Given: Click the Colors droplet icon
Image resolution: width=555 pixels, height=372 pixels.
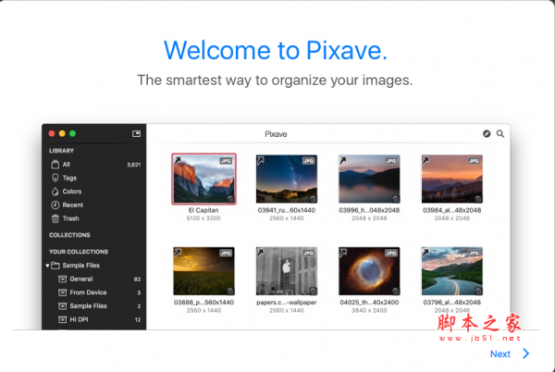Looking at the screenshot, I should click(x=55, y=192).
